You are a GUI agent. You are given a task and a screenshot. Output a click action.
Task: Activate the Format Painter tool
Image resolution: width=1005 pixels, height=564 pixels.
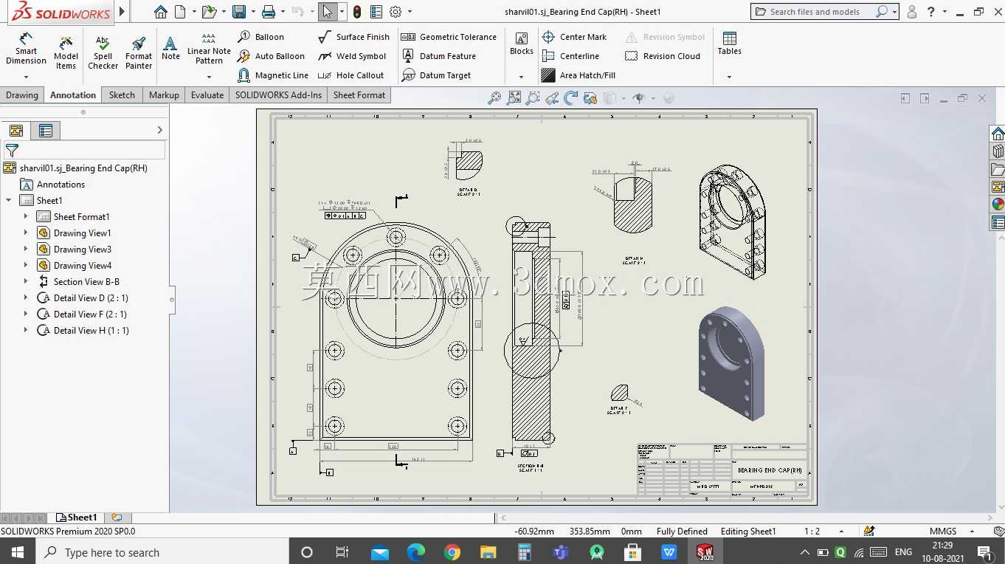tap(139, 52)
